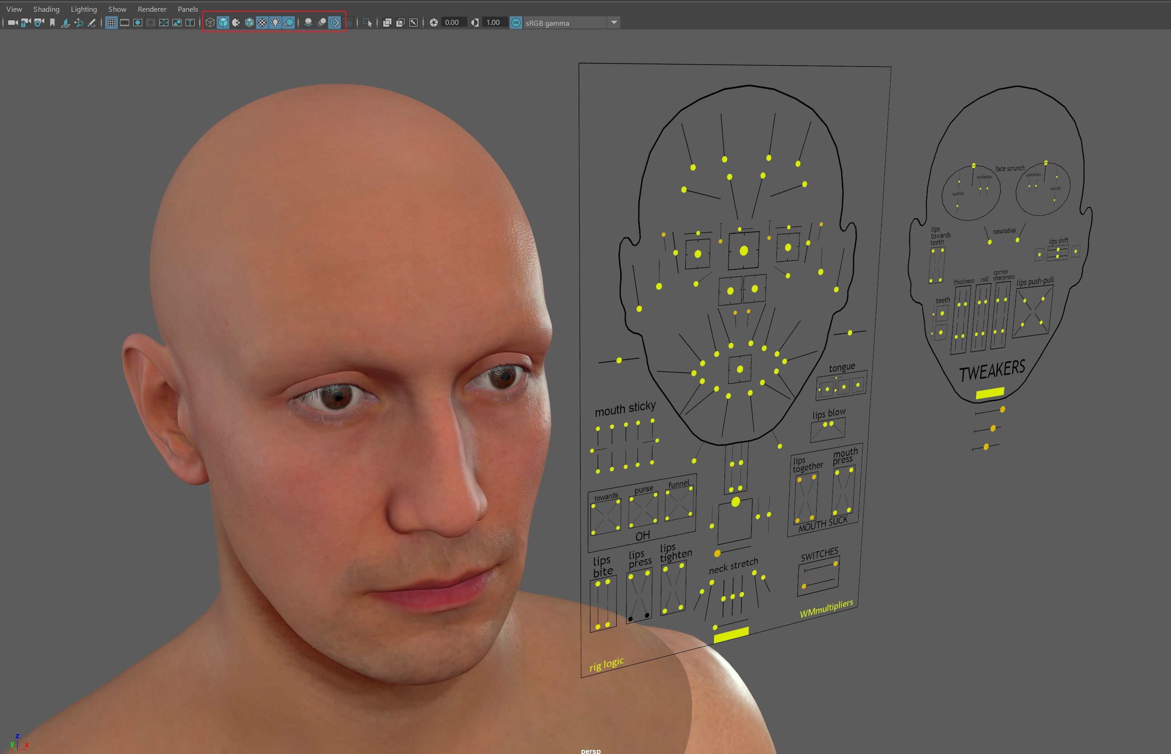Click the Image Plane icon

[65, 23]
